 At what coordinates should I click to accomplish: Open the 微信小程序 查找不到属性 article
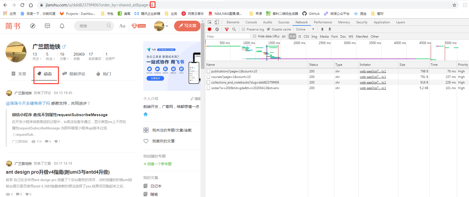[60, 115]
